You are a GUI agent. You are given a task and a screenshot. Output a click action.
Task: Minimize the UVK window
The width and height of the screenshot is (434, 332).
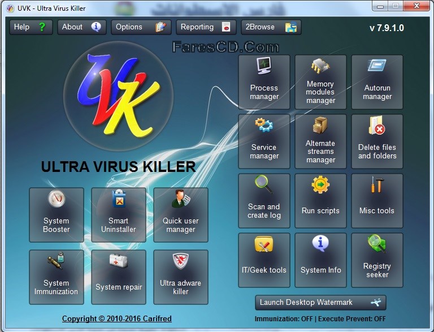(380, 6)
